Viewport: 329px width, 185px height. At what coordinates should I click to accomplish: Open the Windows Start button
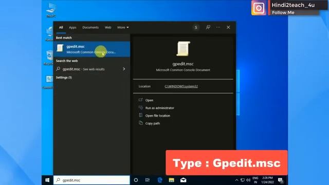(x=47, y=180)
